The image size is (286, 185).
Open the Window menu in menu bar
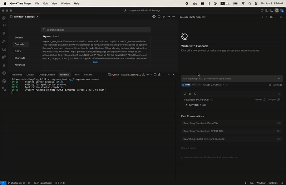[65, 3]
